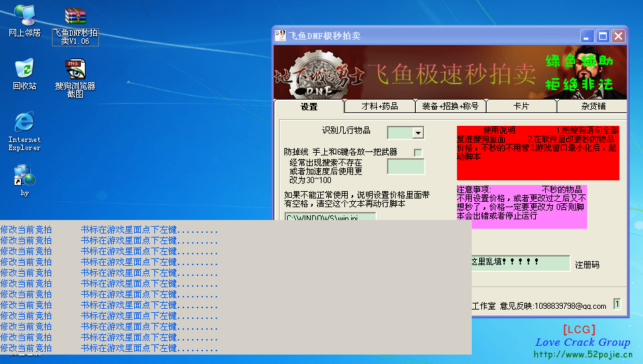Select the 飞鱼DNF秒拍卖V1.06 archive icon

[x=75, y=26]
